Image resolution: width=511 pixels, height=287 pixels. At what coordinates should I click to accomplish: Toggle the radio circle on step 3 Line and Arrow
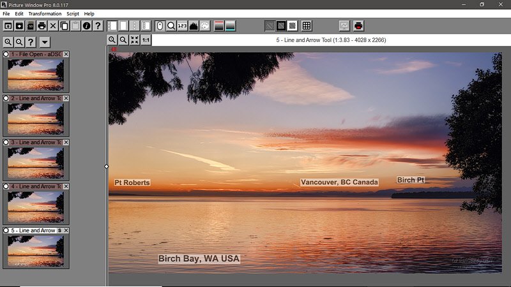pyautogui.click(x=6, y=142)
